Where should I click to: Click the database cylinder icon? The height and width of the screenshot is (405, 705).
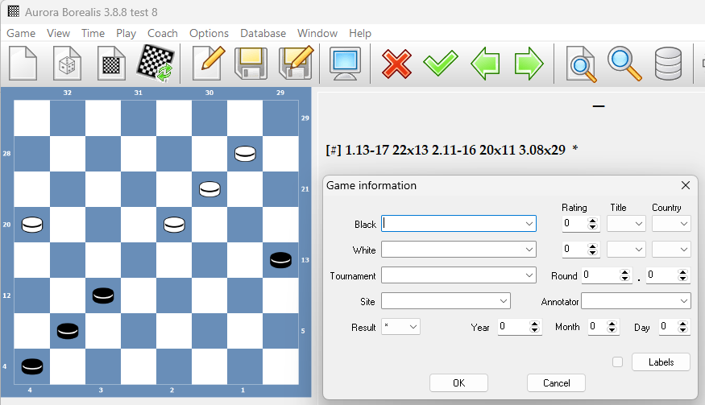(668, 64)
